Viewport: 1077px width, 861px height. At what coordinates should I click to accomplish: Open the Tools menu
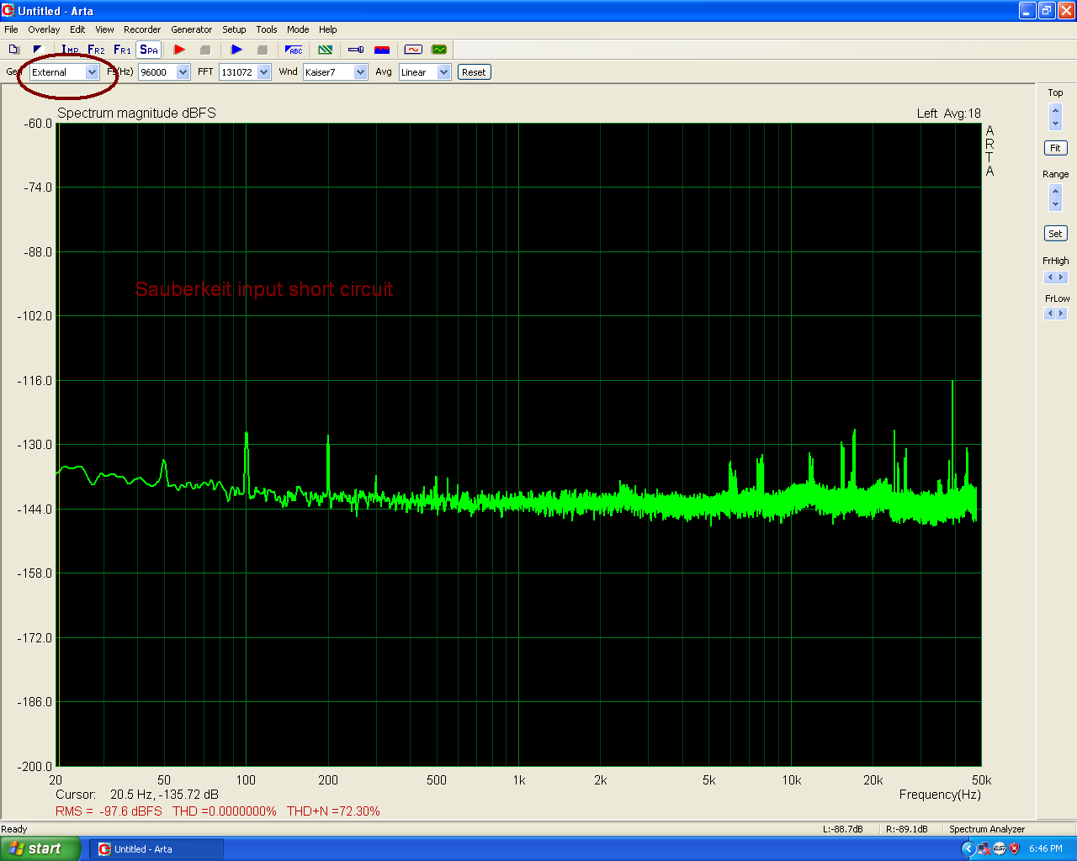(267, 29)
